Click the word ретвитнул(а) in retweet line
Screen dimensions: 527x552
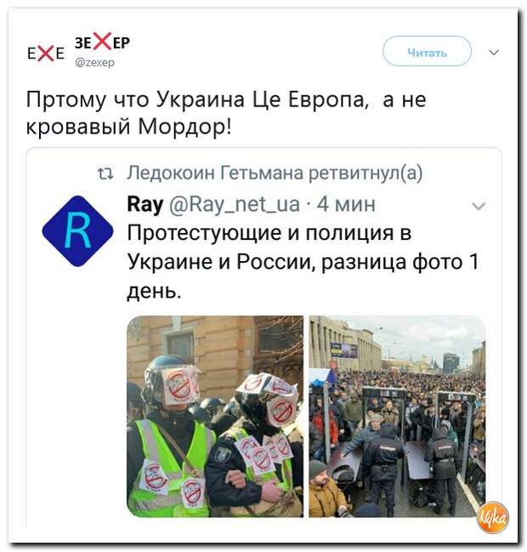tap(365, 174)
